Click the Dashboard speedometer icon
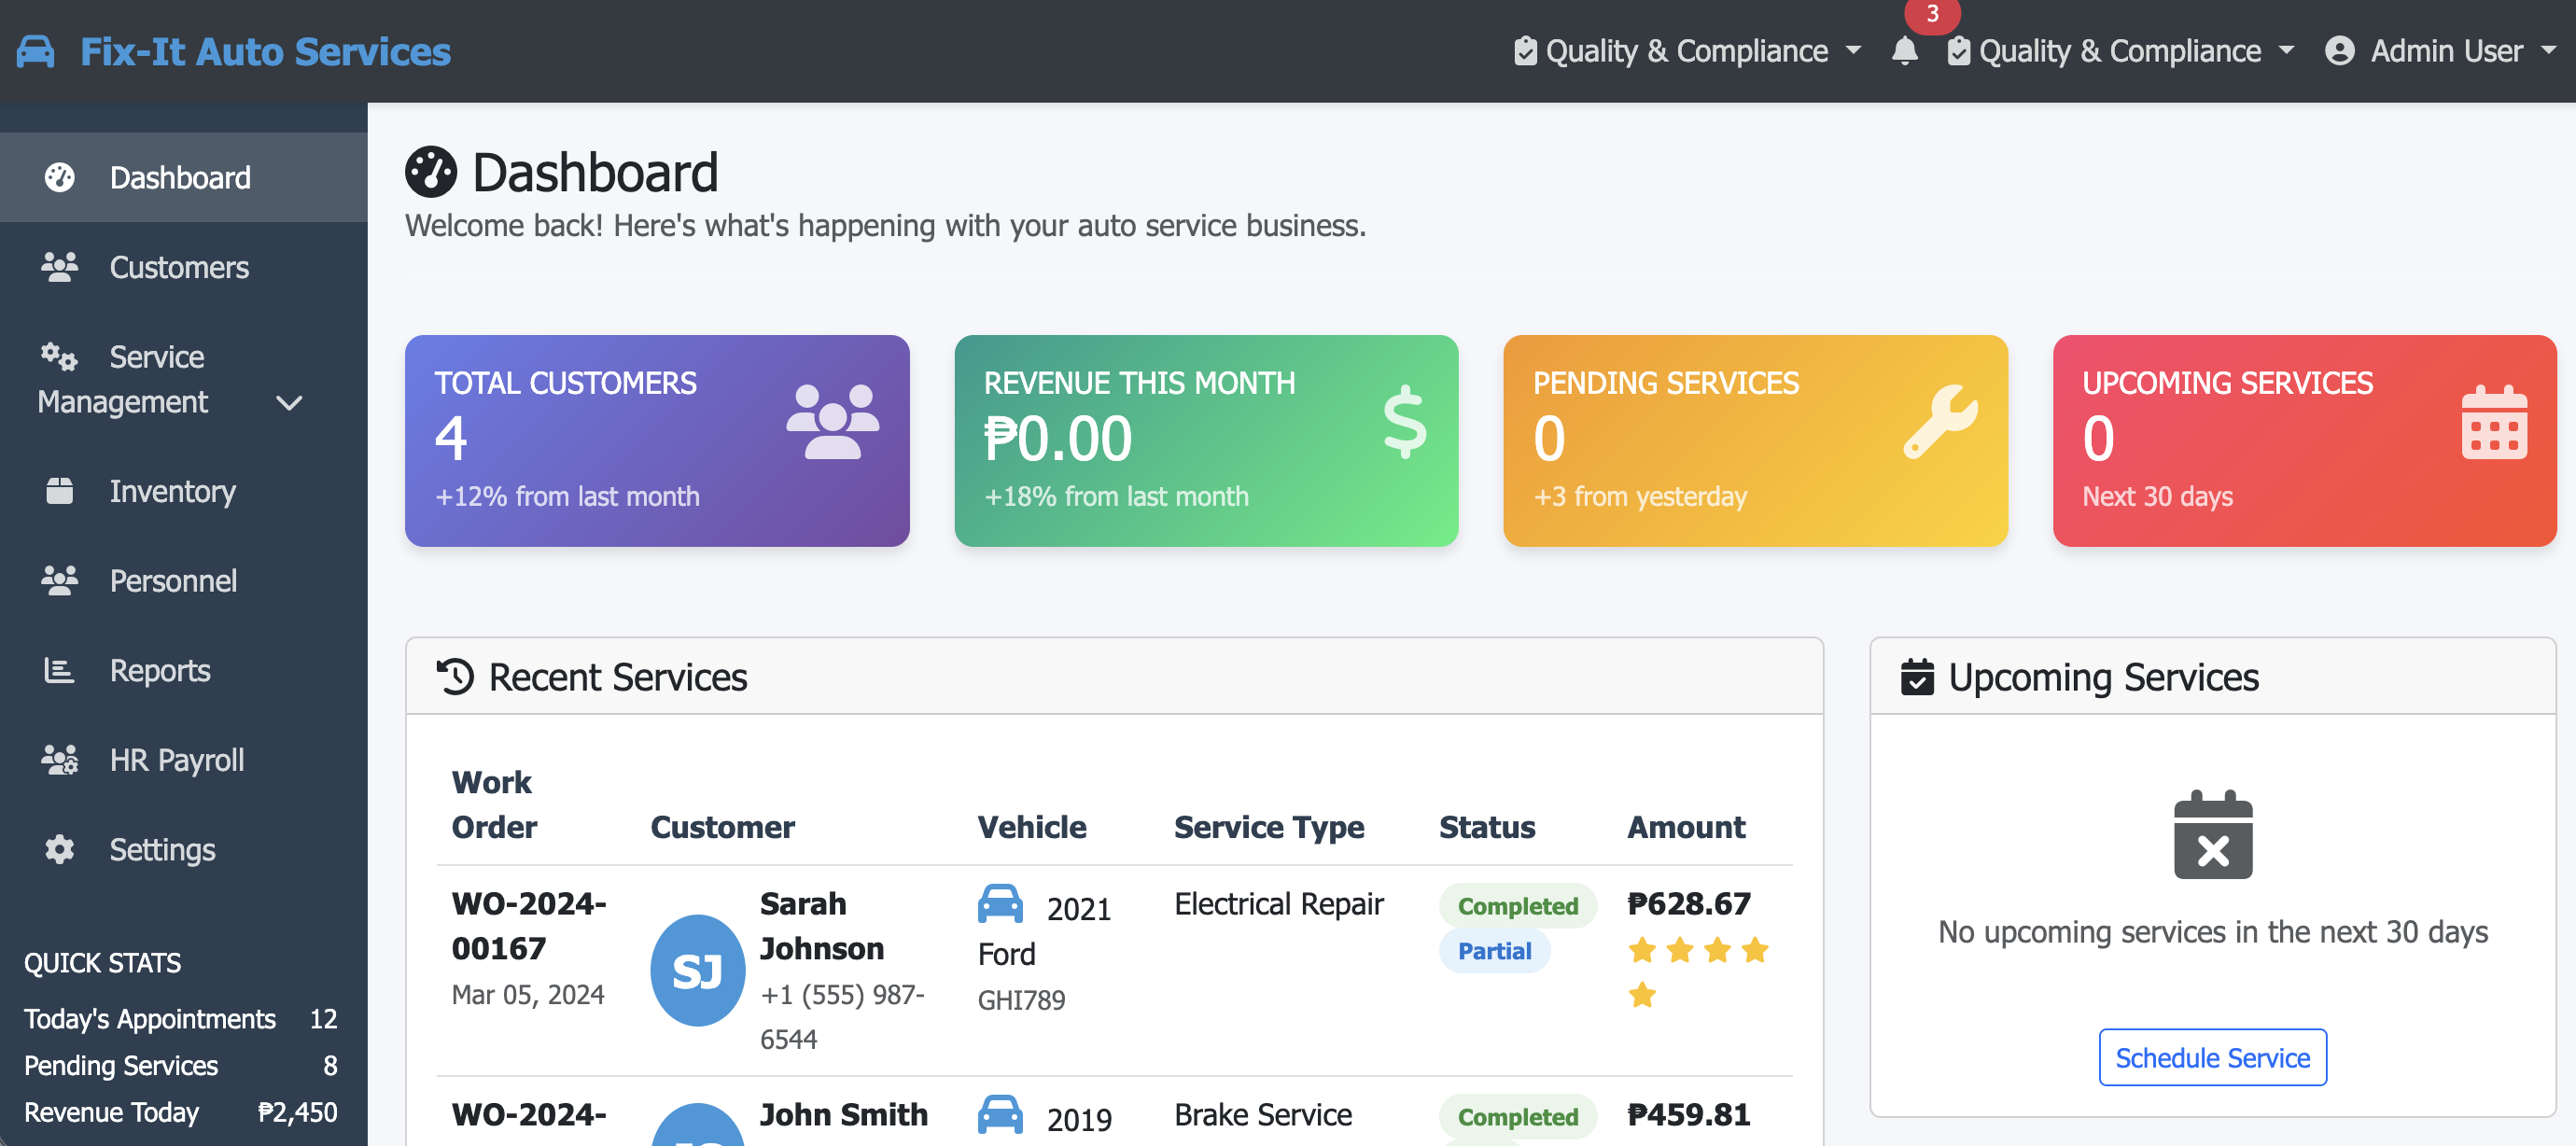The height and width of the screenshot is (1146, 2576). (59, 177)
